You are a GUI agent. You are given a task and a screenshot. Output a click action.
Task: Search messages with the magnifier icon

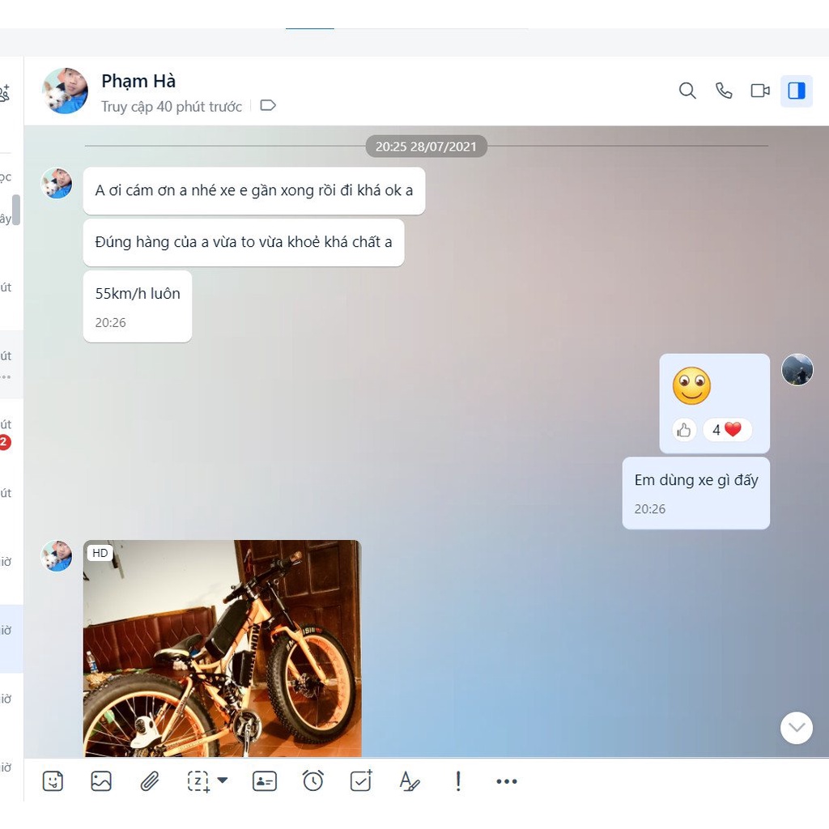coord(687,91)
